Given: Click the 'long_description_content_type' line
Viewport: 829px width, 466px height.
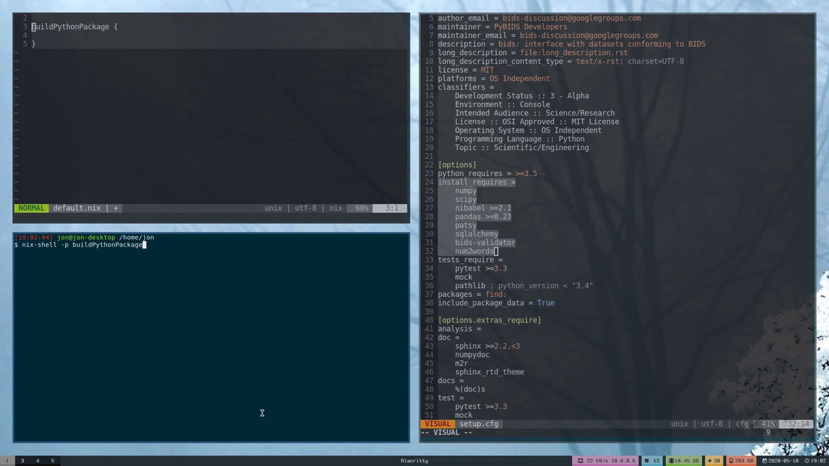Looking at the screenshot, I should pyautogui.click(x=560, y=61).
